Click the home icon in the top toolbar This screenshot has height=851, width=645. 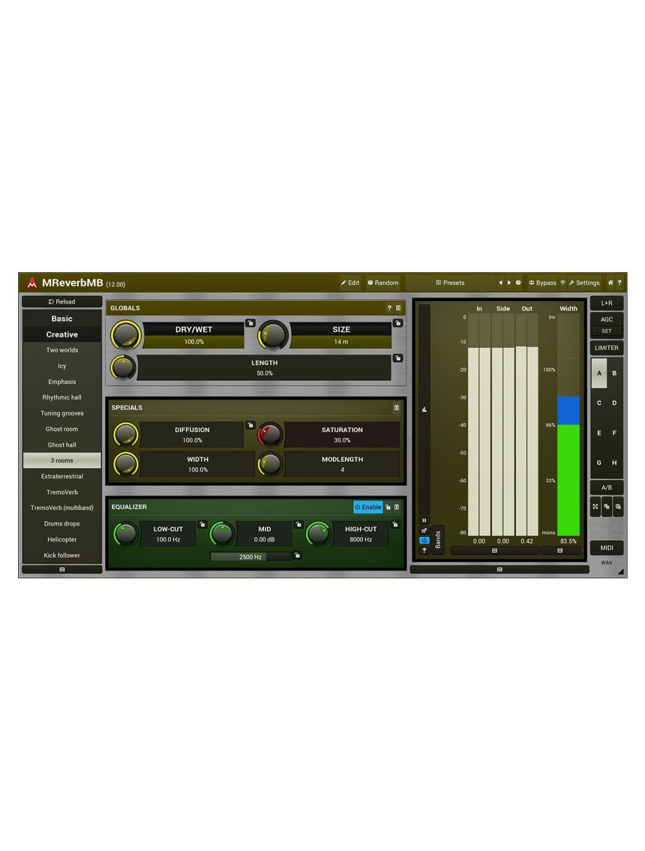coord(610,282)
